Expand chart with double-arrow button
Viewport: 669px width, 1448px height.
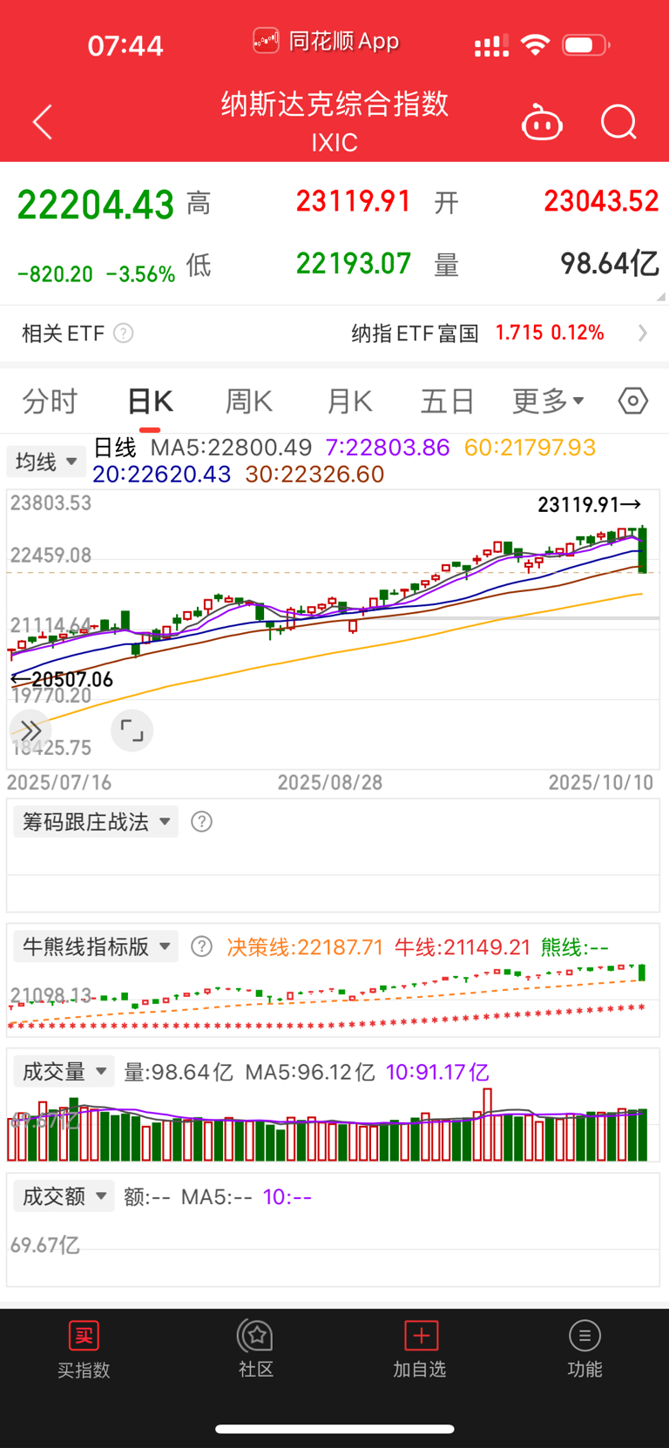point(30,731)
